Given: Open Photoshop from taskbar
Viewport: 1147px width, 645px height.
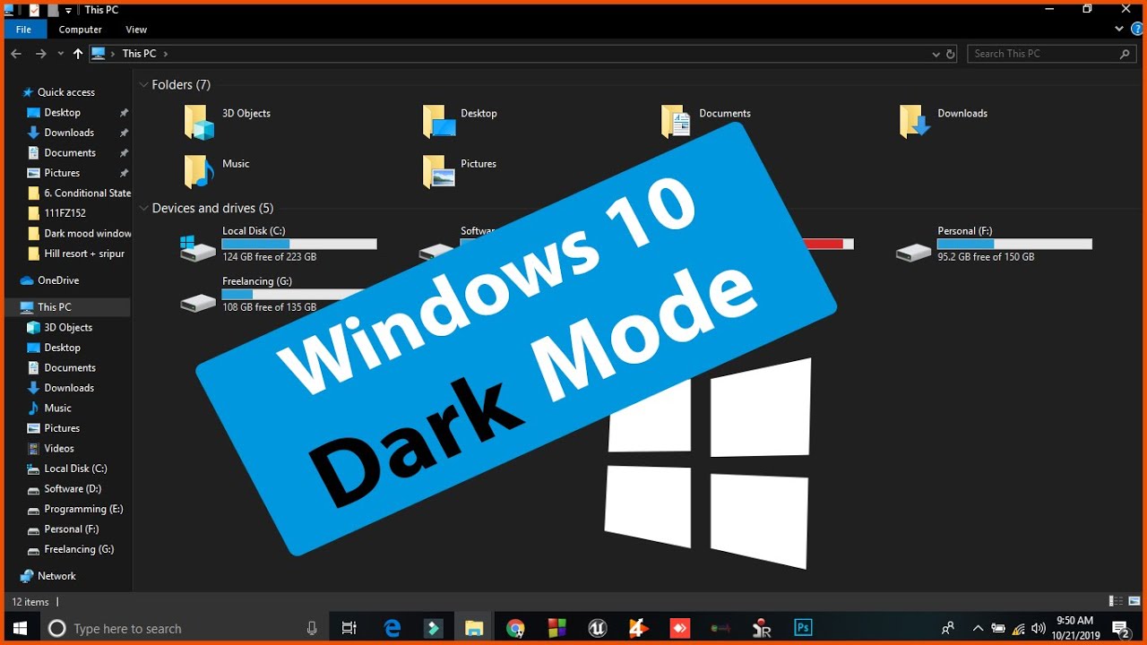Looking at the screenshot, I should point(804,629).
